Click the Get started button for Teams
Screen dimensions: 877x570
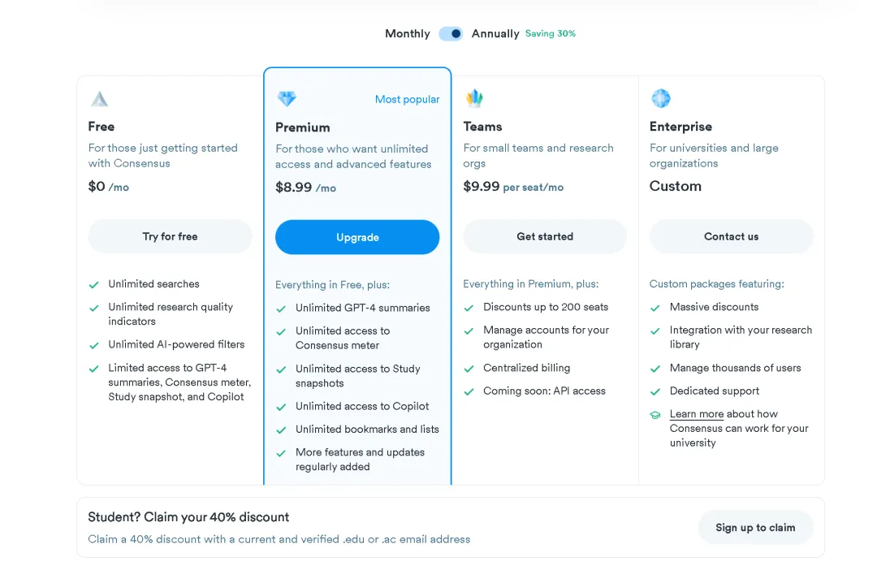pyautogui.click(x=545, y=236)
